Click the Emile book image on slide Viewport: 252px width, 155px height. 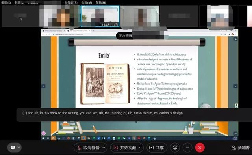(105, 84)
